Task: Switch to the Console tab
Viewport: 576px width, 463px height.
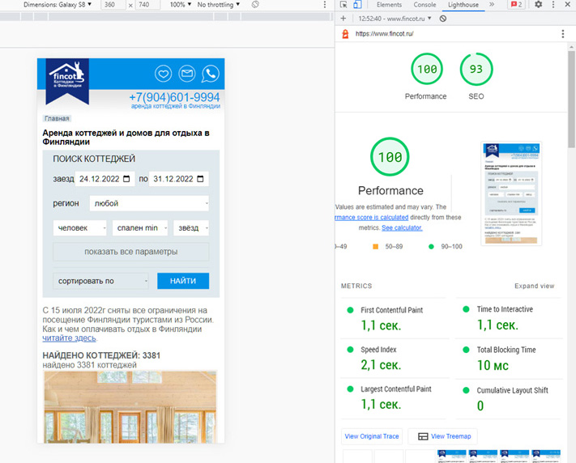Action: (425, 5)
